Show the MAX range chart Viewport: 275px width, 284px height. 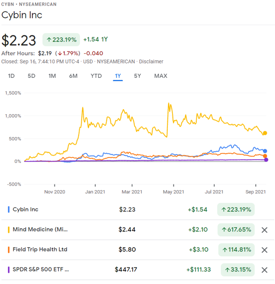coord(160,76)
